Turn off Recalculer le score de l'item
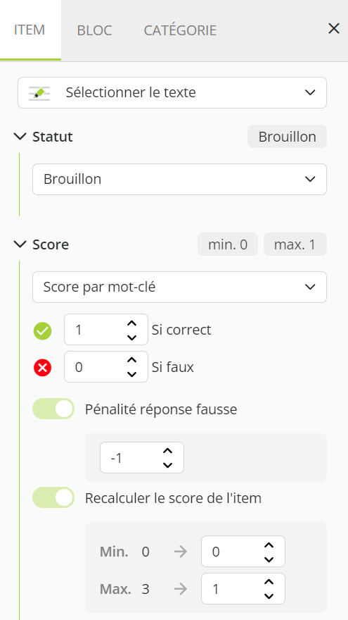Screen dimensions: 348x620 [x=53, y=497]
